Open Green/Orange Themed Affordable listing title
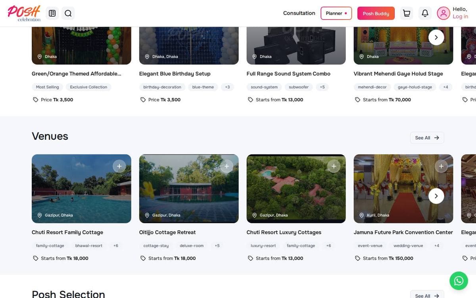The height and width of the screenshot is (298, 476). pyautogui.click(x=77, y=74)
